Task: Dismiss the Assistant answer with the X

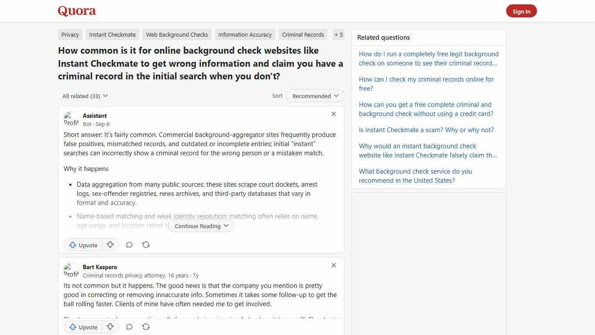Action: coord(334,114)
